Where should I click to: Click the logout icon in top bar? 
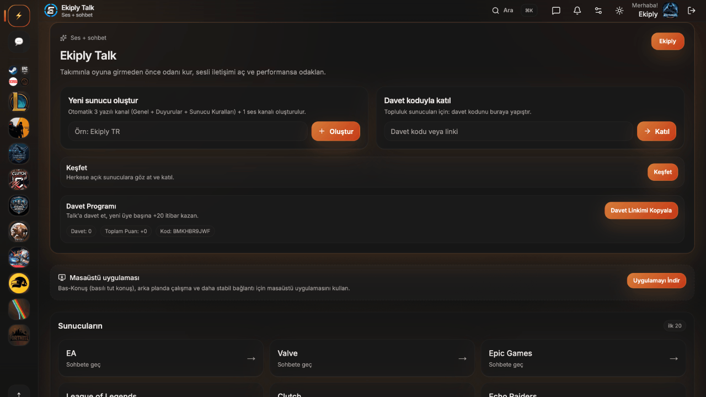(x=692, y=10)
